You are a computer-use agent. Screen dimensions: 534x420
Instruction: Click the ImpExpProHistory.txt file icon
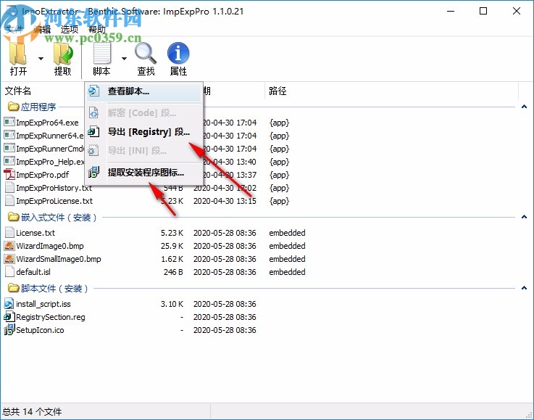(9, 187)
